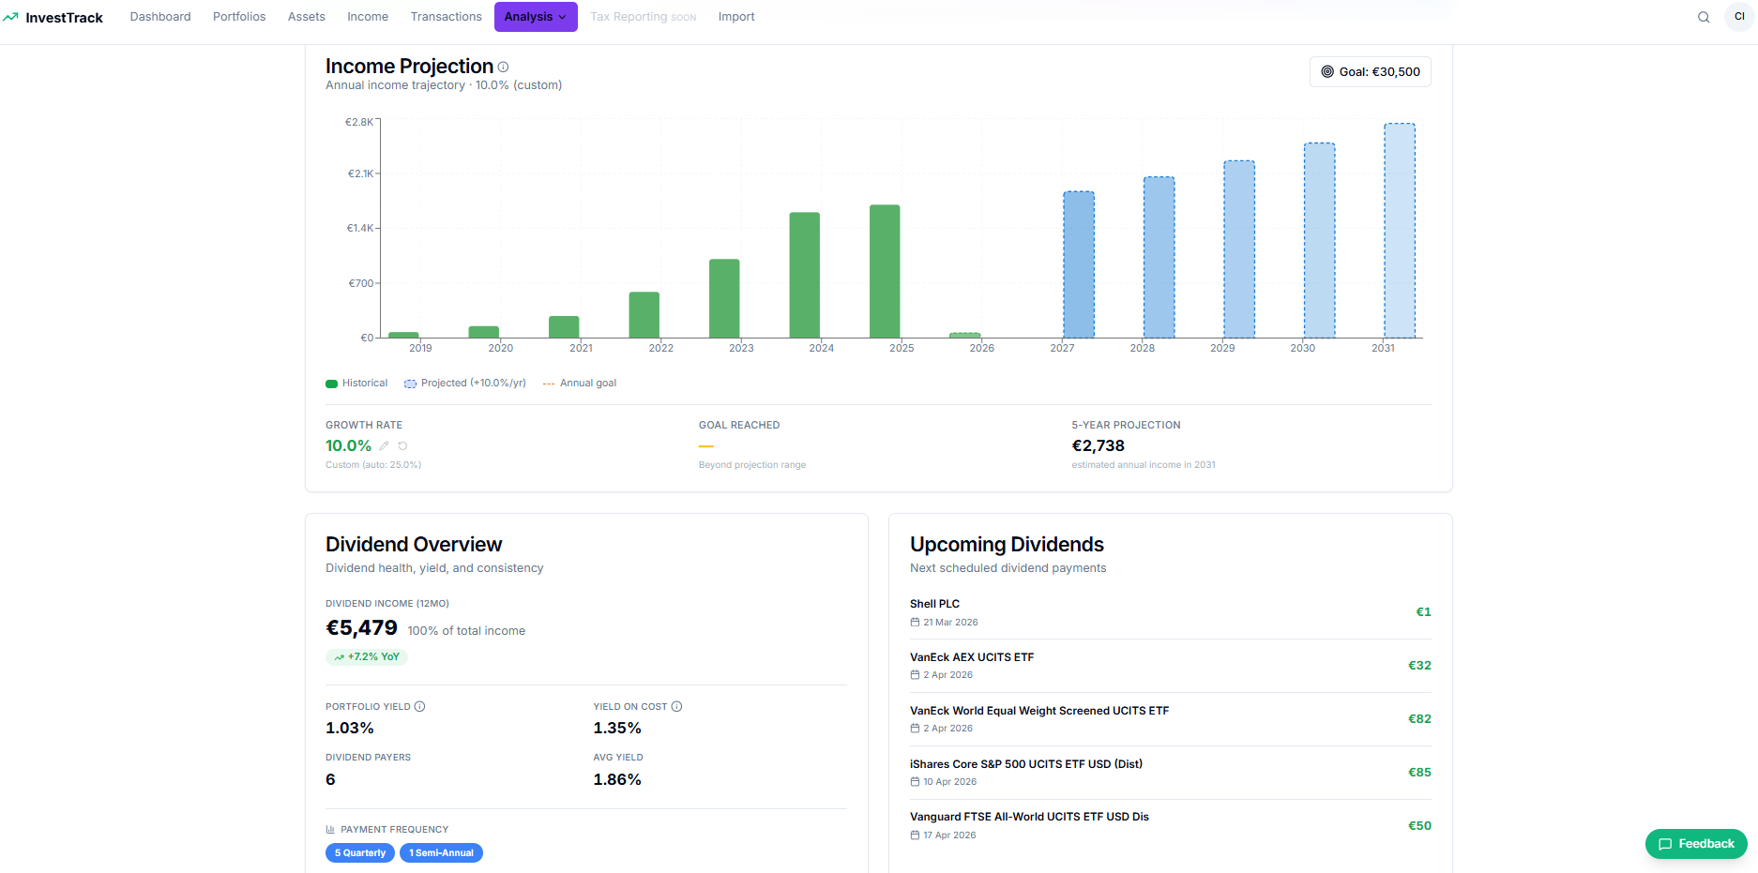
Task: Click info icon beside Income Projection
Action: (x=504, y=67)
